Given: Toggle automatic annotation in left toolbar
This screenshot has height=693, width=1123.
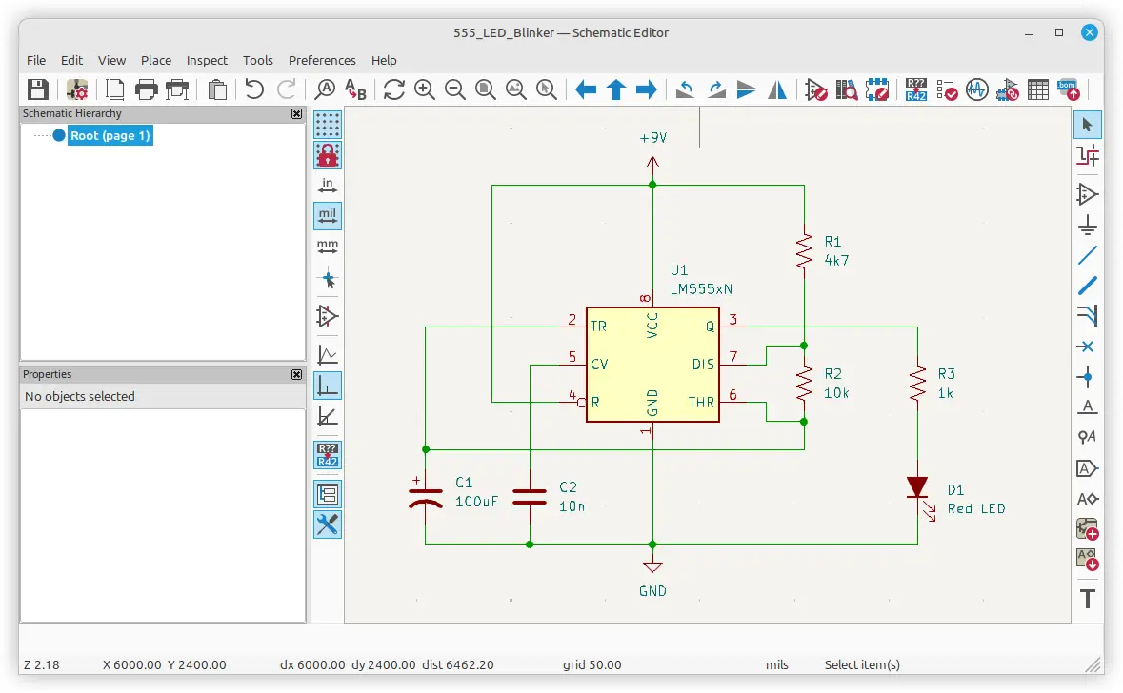Looking at the screenshot, I should (328, 455).
